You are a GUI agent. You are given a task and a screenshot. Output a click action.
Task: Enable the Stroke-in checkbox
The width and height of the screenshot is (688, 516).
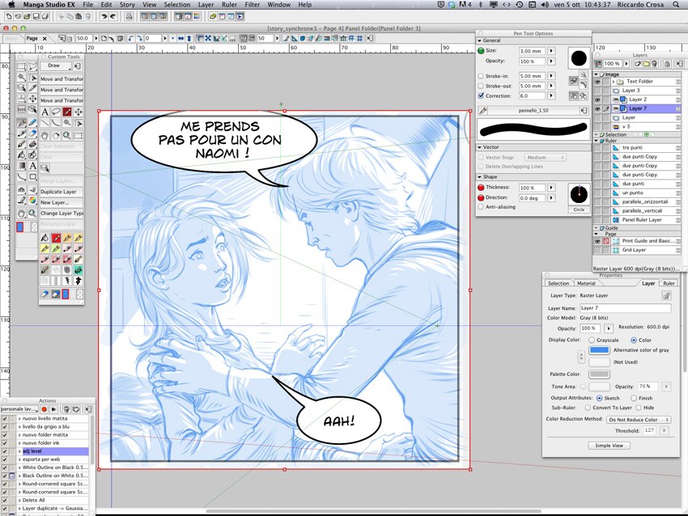coord(482,76)
